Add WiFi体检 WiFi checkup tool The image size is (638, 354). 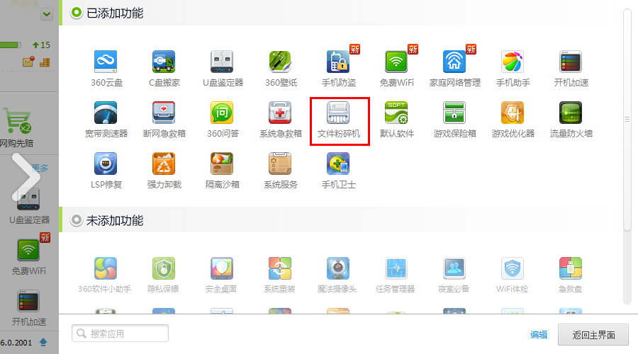tap(512, 275)
